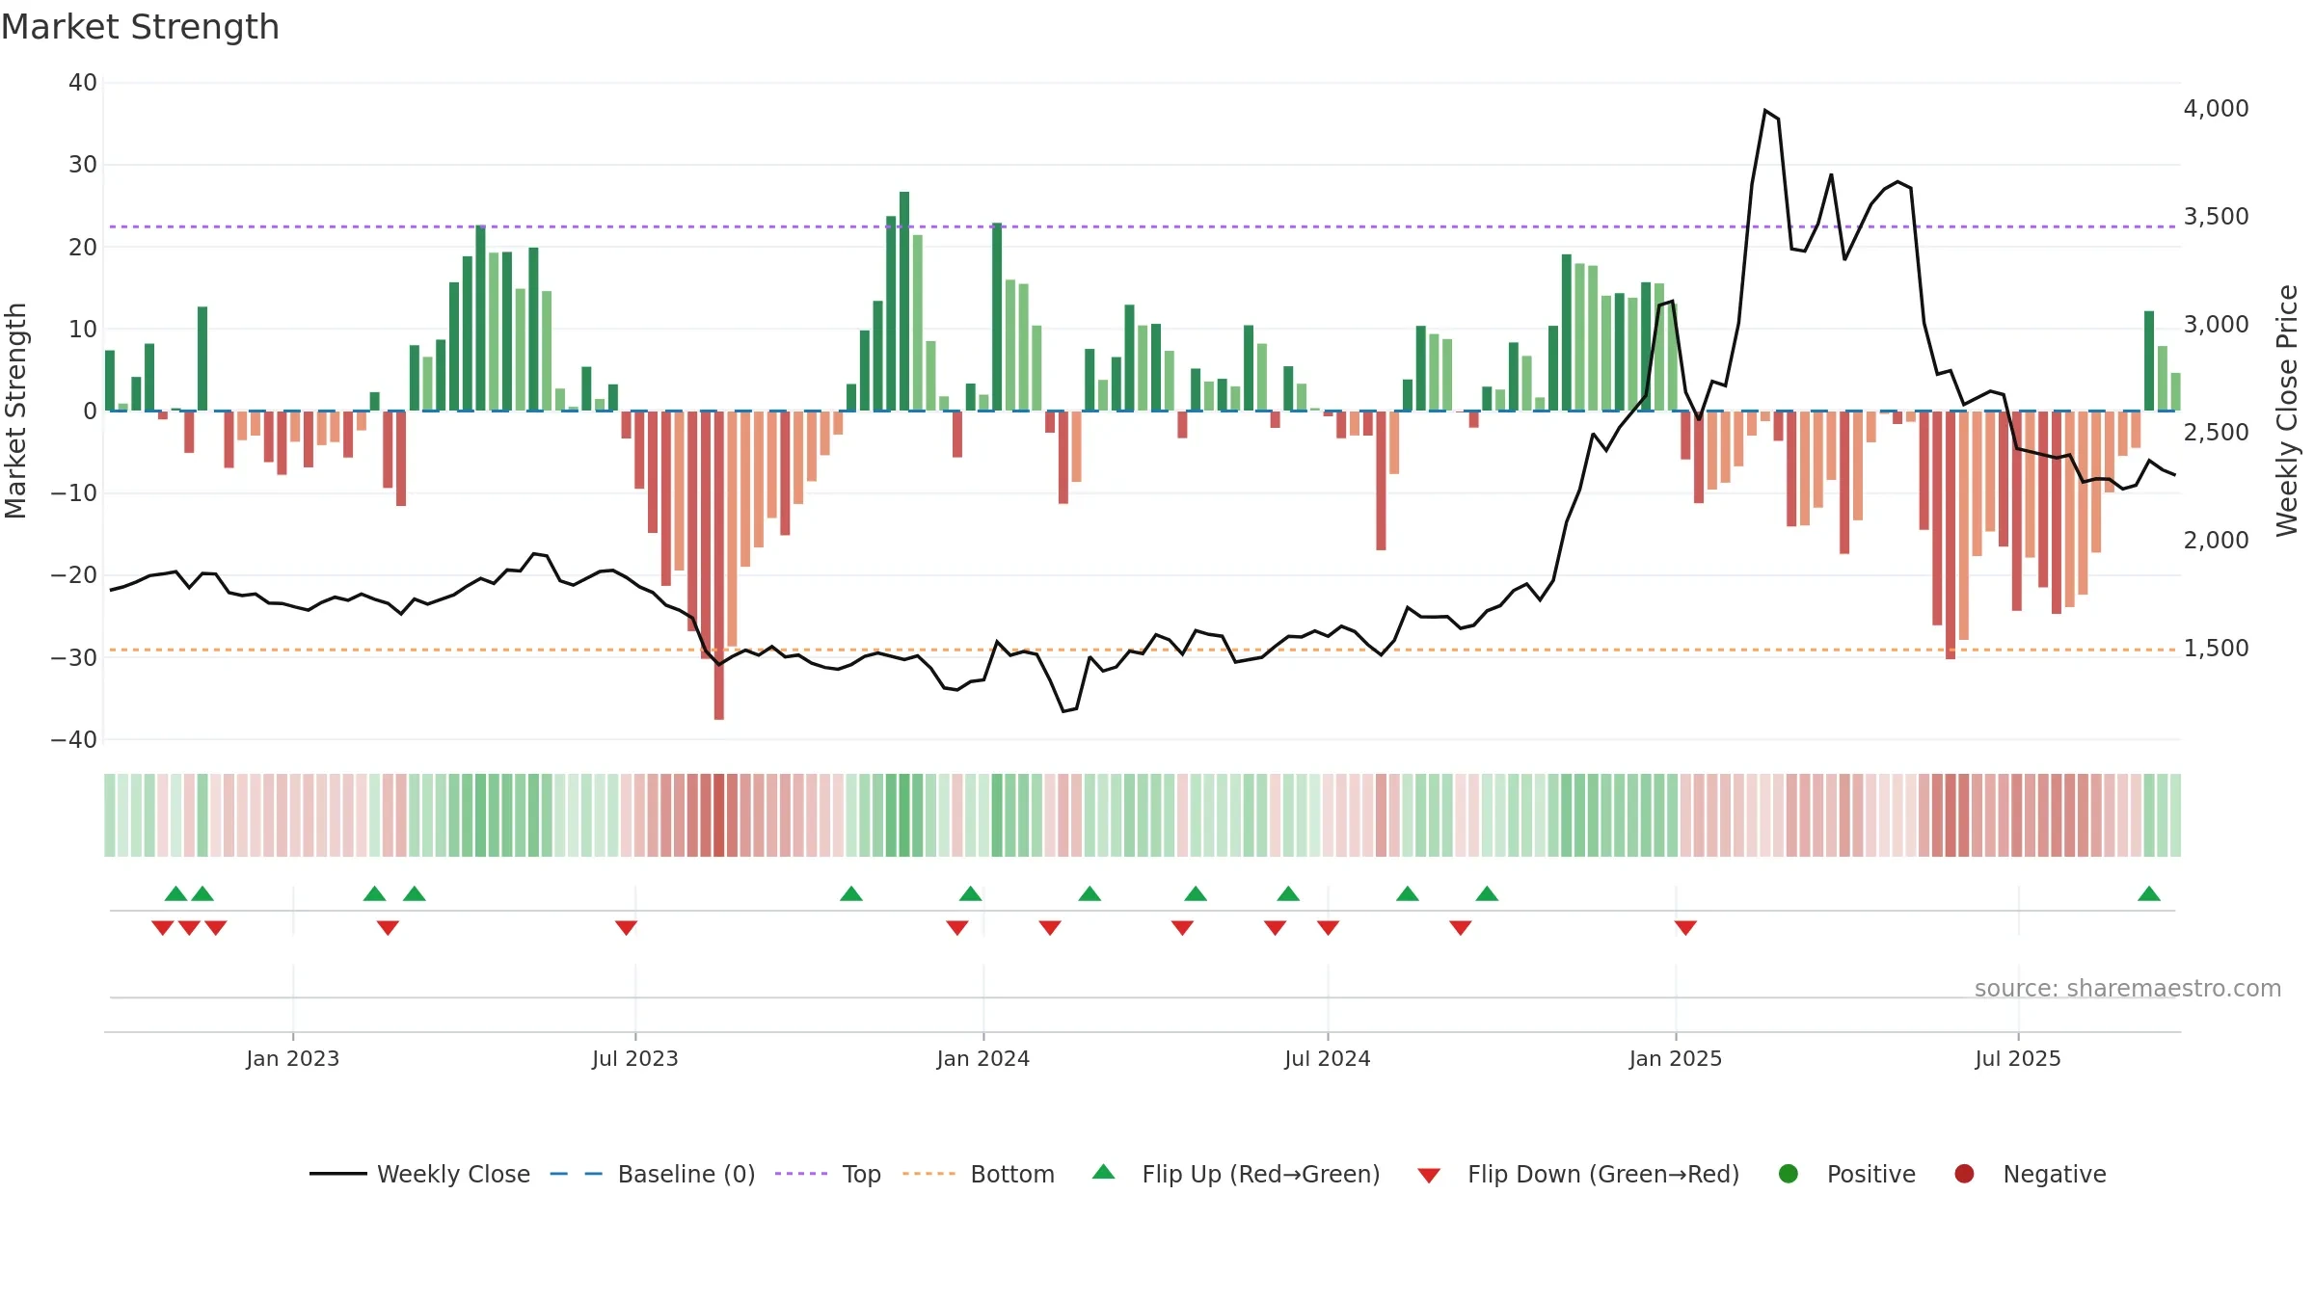The image size is (2314, 1301).
Task: Click the Flip Up marker near Nov 2023
Action: coord(851,893)
